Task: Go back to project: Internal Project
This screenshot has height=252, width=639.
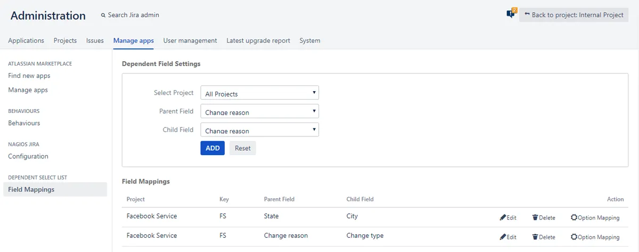Action: pyautogui.click(x=574, y=15)
